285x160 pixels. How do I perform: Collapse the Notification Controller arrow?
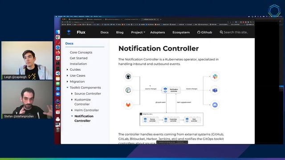pos(72,116)
